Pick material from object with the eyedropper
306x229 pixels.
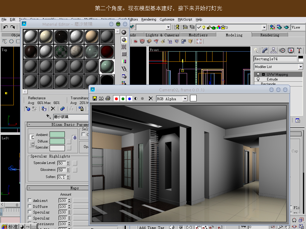click(x=49, y=117)
